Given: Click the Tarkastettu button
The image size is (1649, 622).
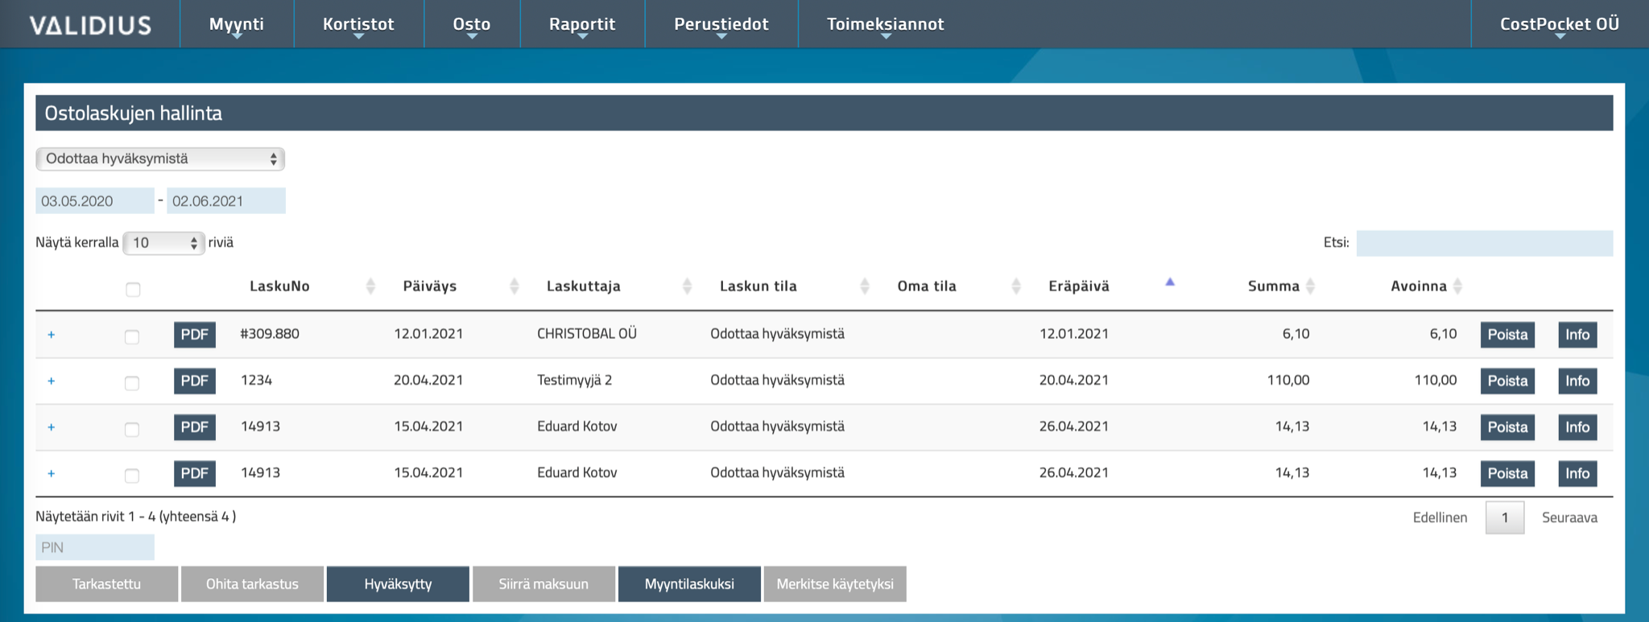Looking at the screenshot, I should [x=106, y=584].
